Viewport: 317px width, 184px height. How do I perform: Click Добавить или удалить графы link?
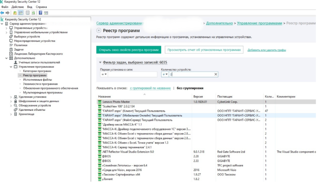[266, 50]
